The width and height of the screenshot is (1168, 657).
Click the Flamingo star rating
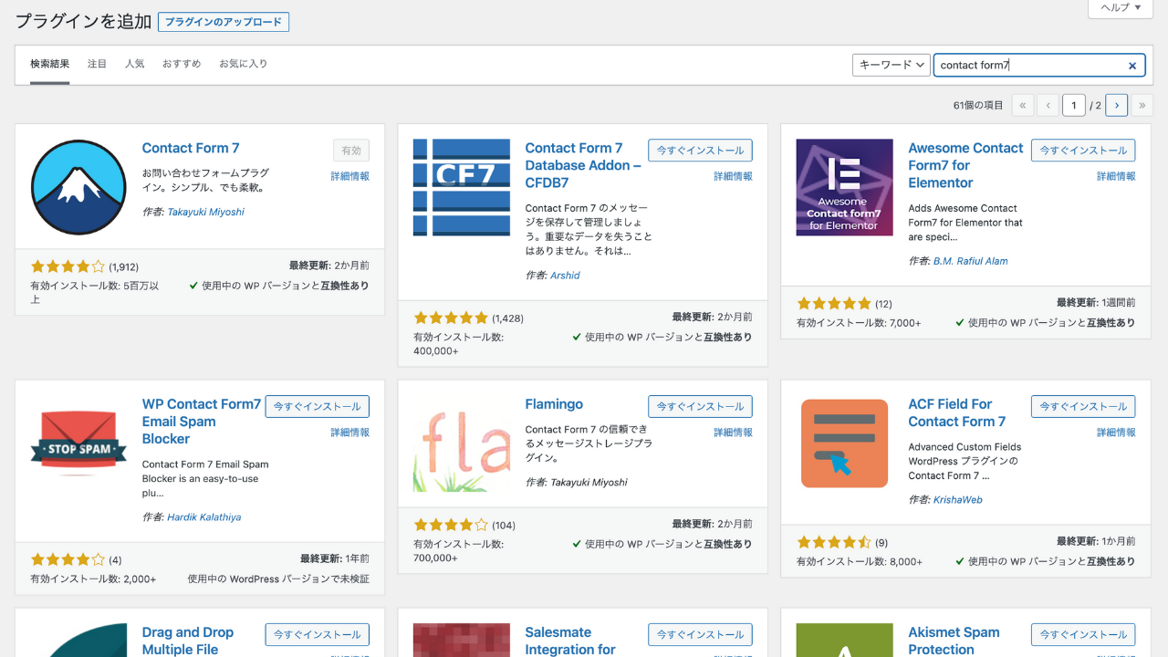(451, 526)
